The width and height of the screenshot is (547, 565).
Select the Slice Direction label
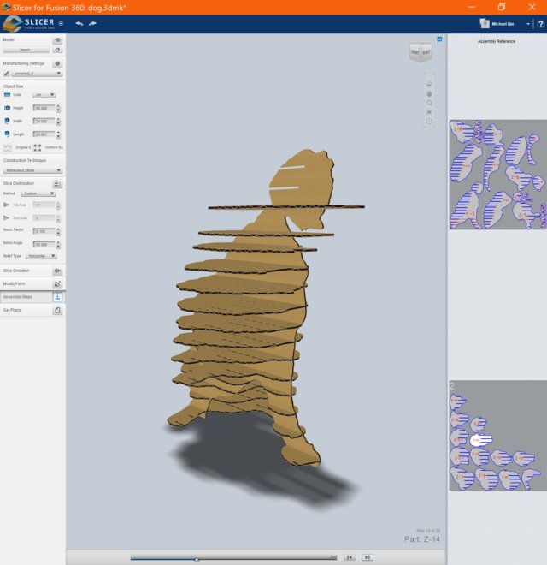pos(16,271)
